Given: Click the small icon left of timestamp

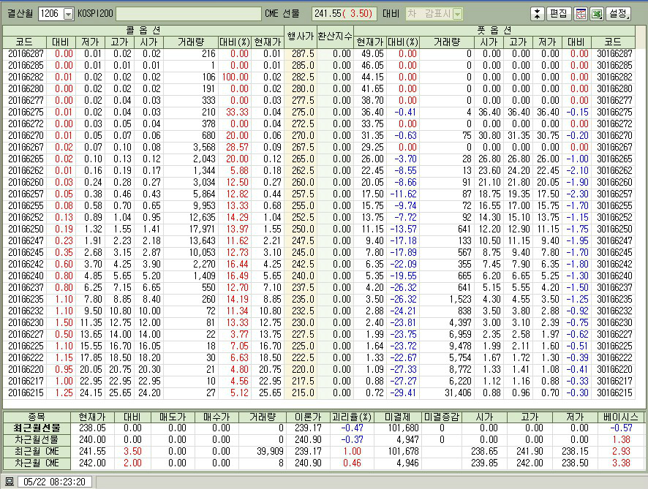Looking at the screenshot, I should [9, 482].
